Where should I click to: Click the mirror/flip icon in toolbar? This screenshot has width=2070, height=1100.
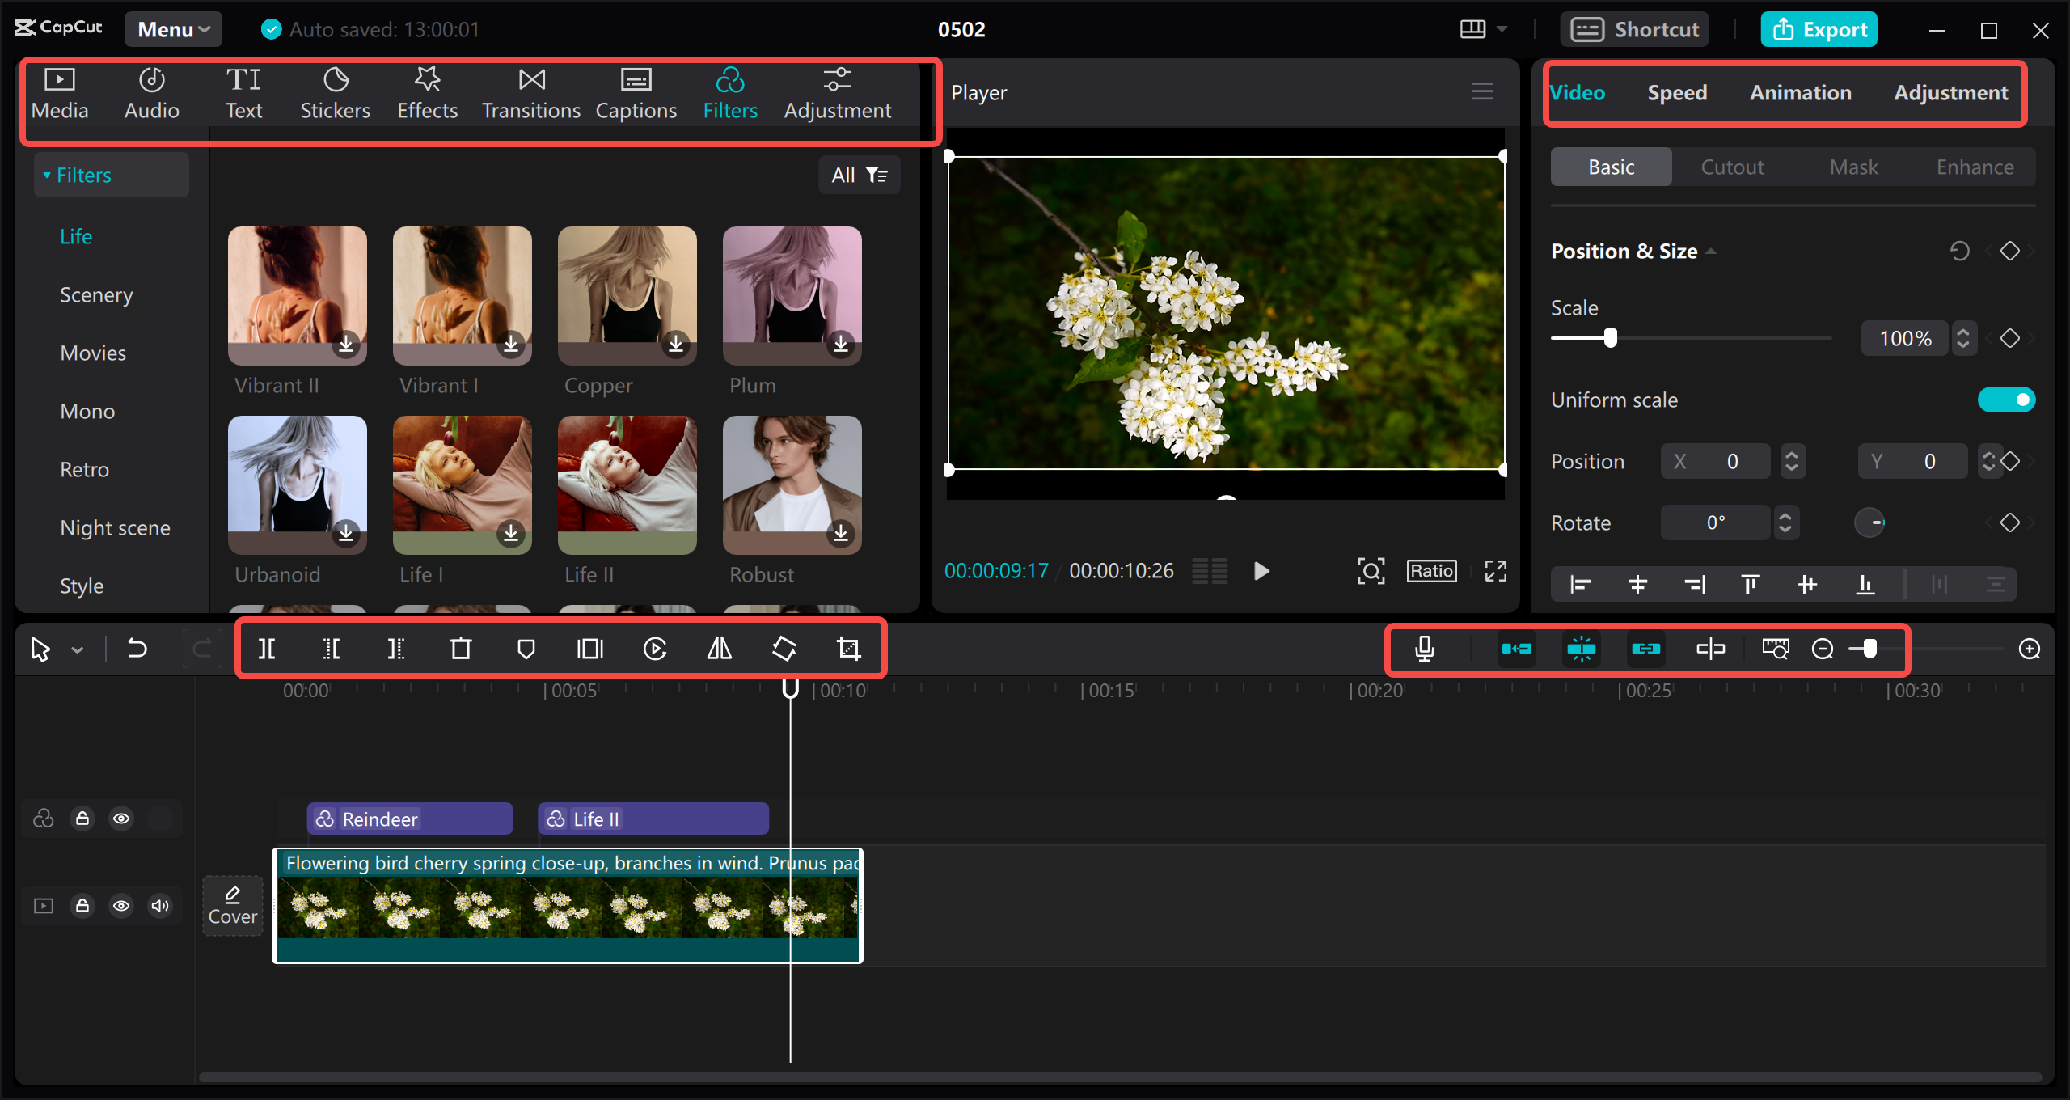tap(719, 649)
